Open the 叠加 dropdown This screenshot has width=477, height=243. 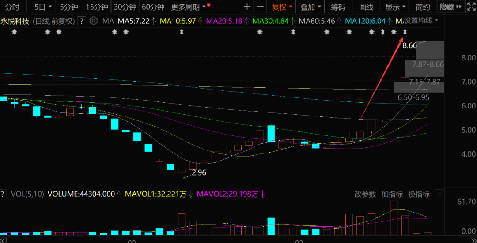pos(310,7)
